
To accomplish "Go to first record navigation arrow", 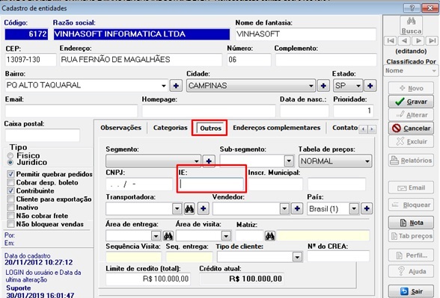I will point(391,41).
